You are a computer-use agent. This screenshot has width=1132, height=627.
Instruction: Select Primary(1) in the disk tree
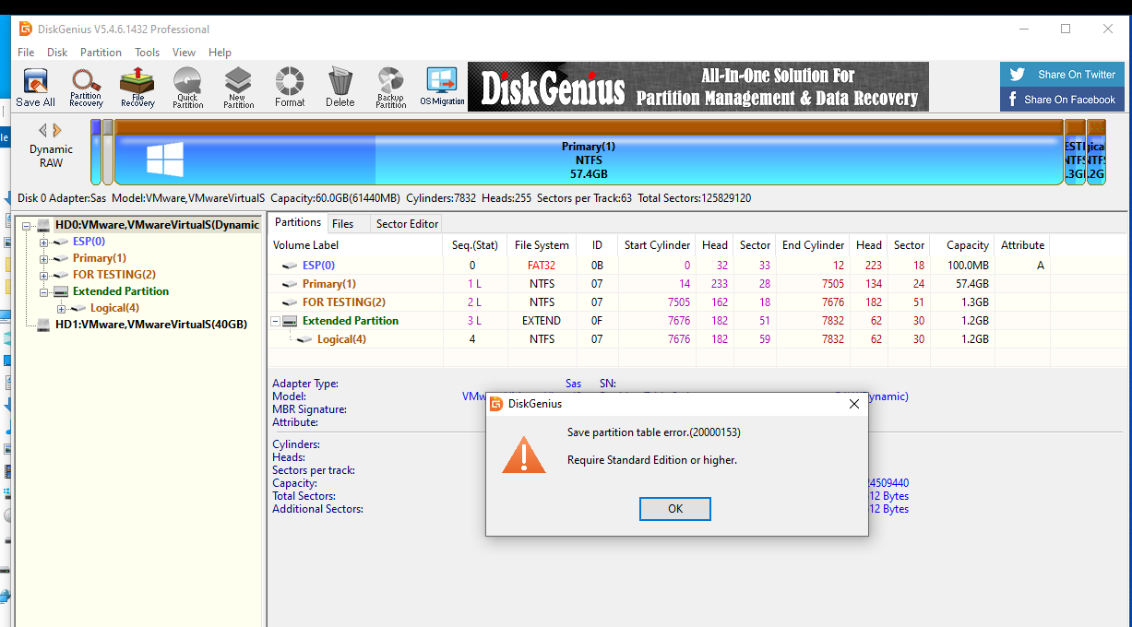100,258
